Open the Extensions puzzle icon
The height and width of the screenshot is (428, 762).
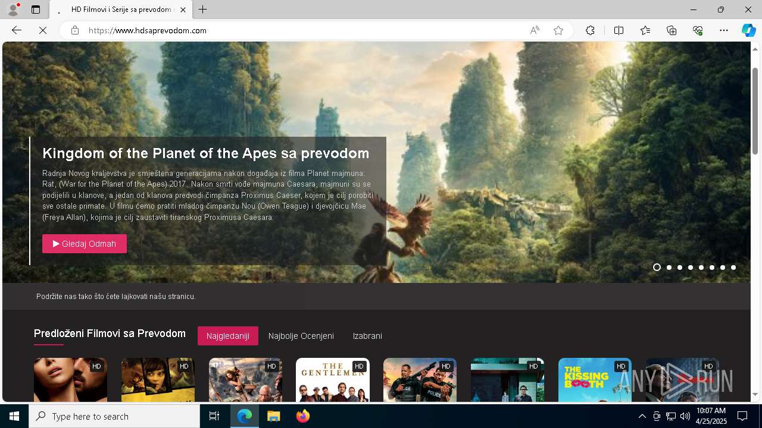pos(590,30)
